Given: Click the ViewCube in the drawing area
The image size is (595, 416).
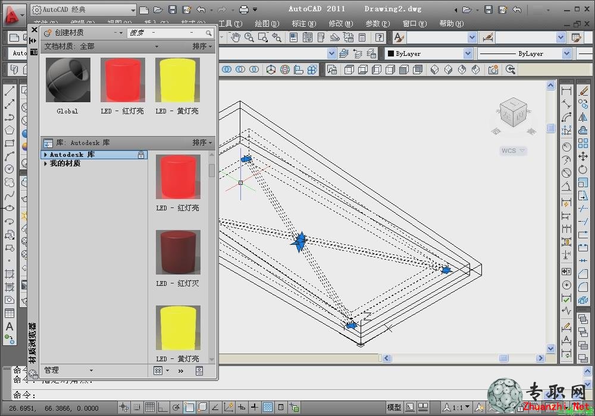Looking at the screenshot, I should coord(513,112).
